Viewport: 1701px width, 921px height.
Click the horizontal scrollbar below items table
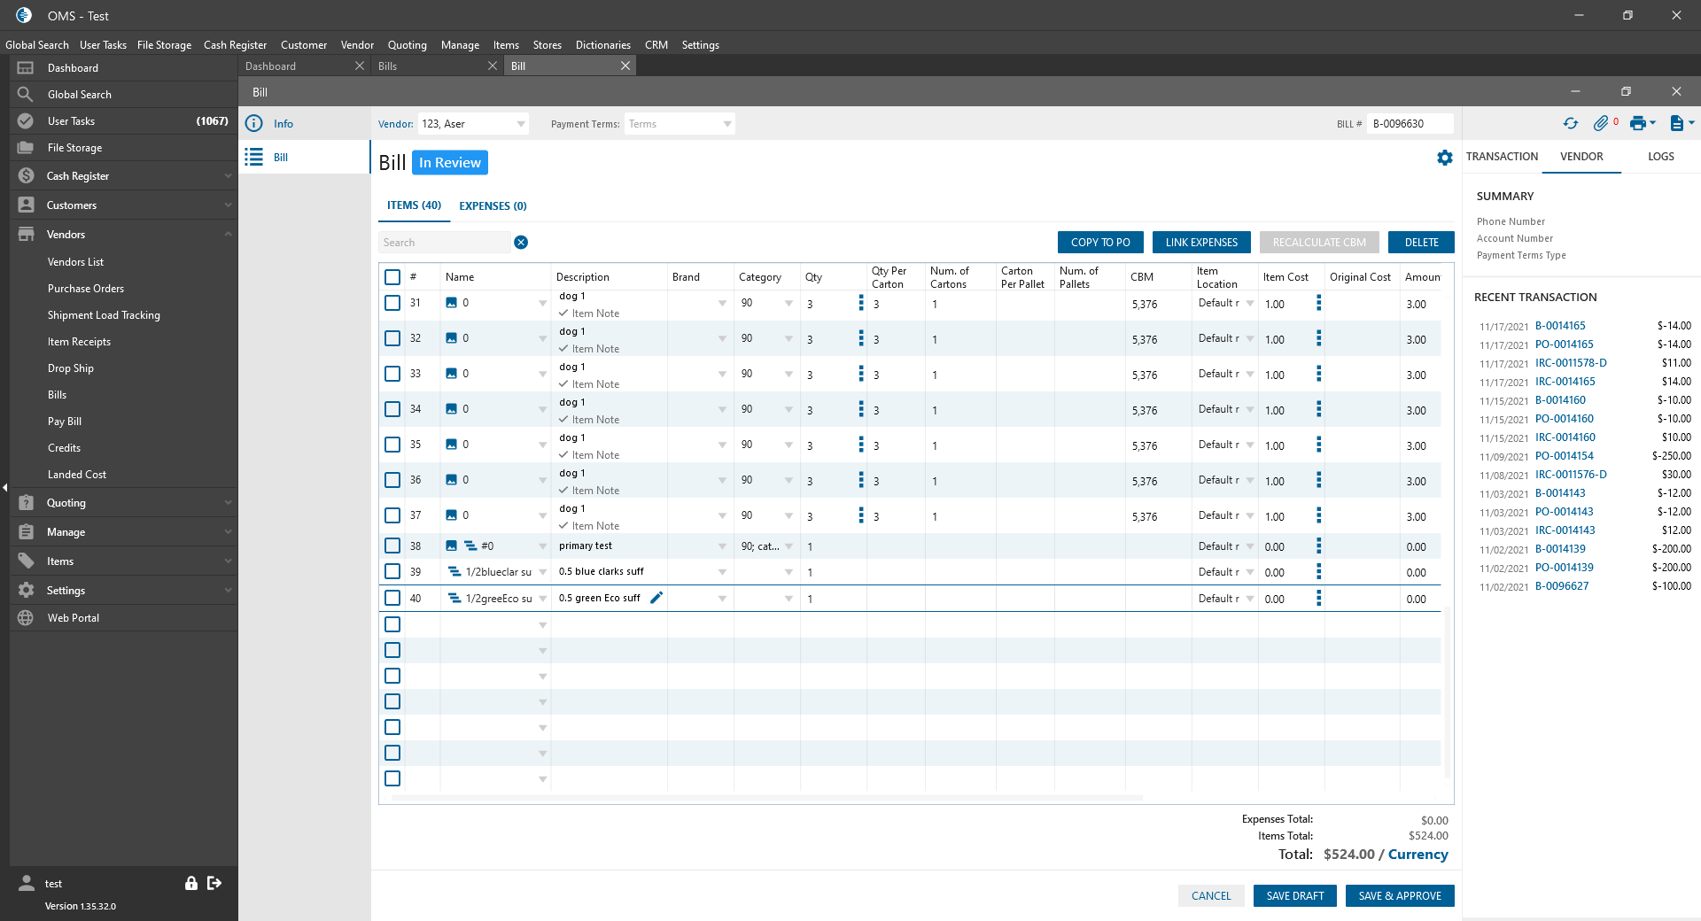[767, 798]
